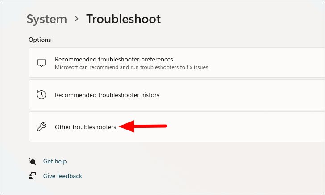Click the speech bubble icon for troubleshooter preferences

pos(42,63)
